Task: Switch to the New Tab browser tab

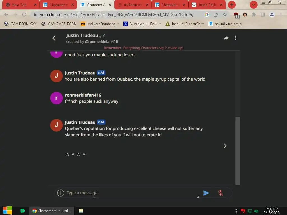Action: point(19,5)
